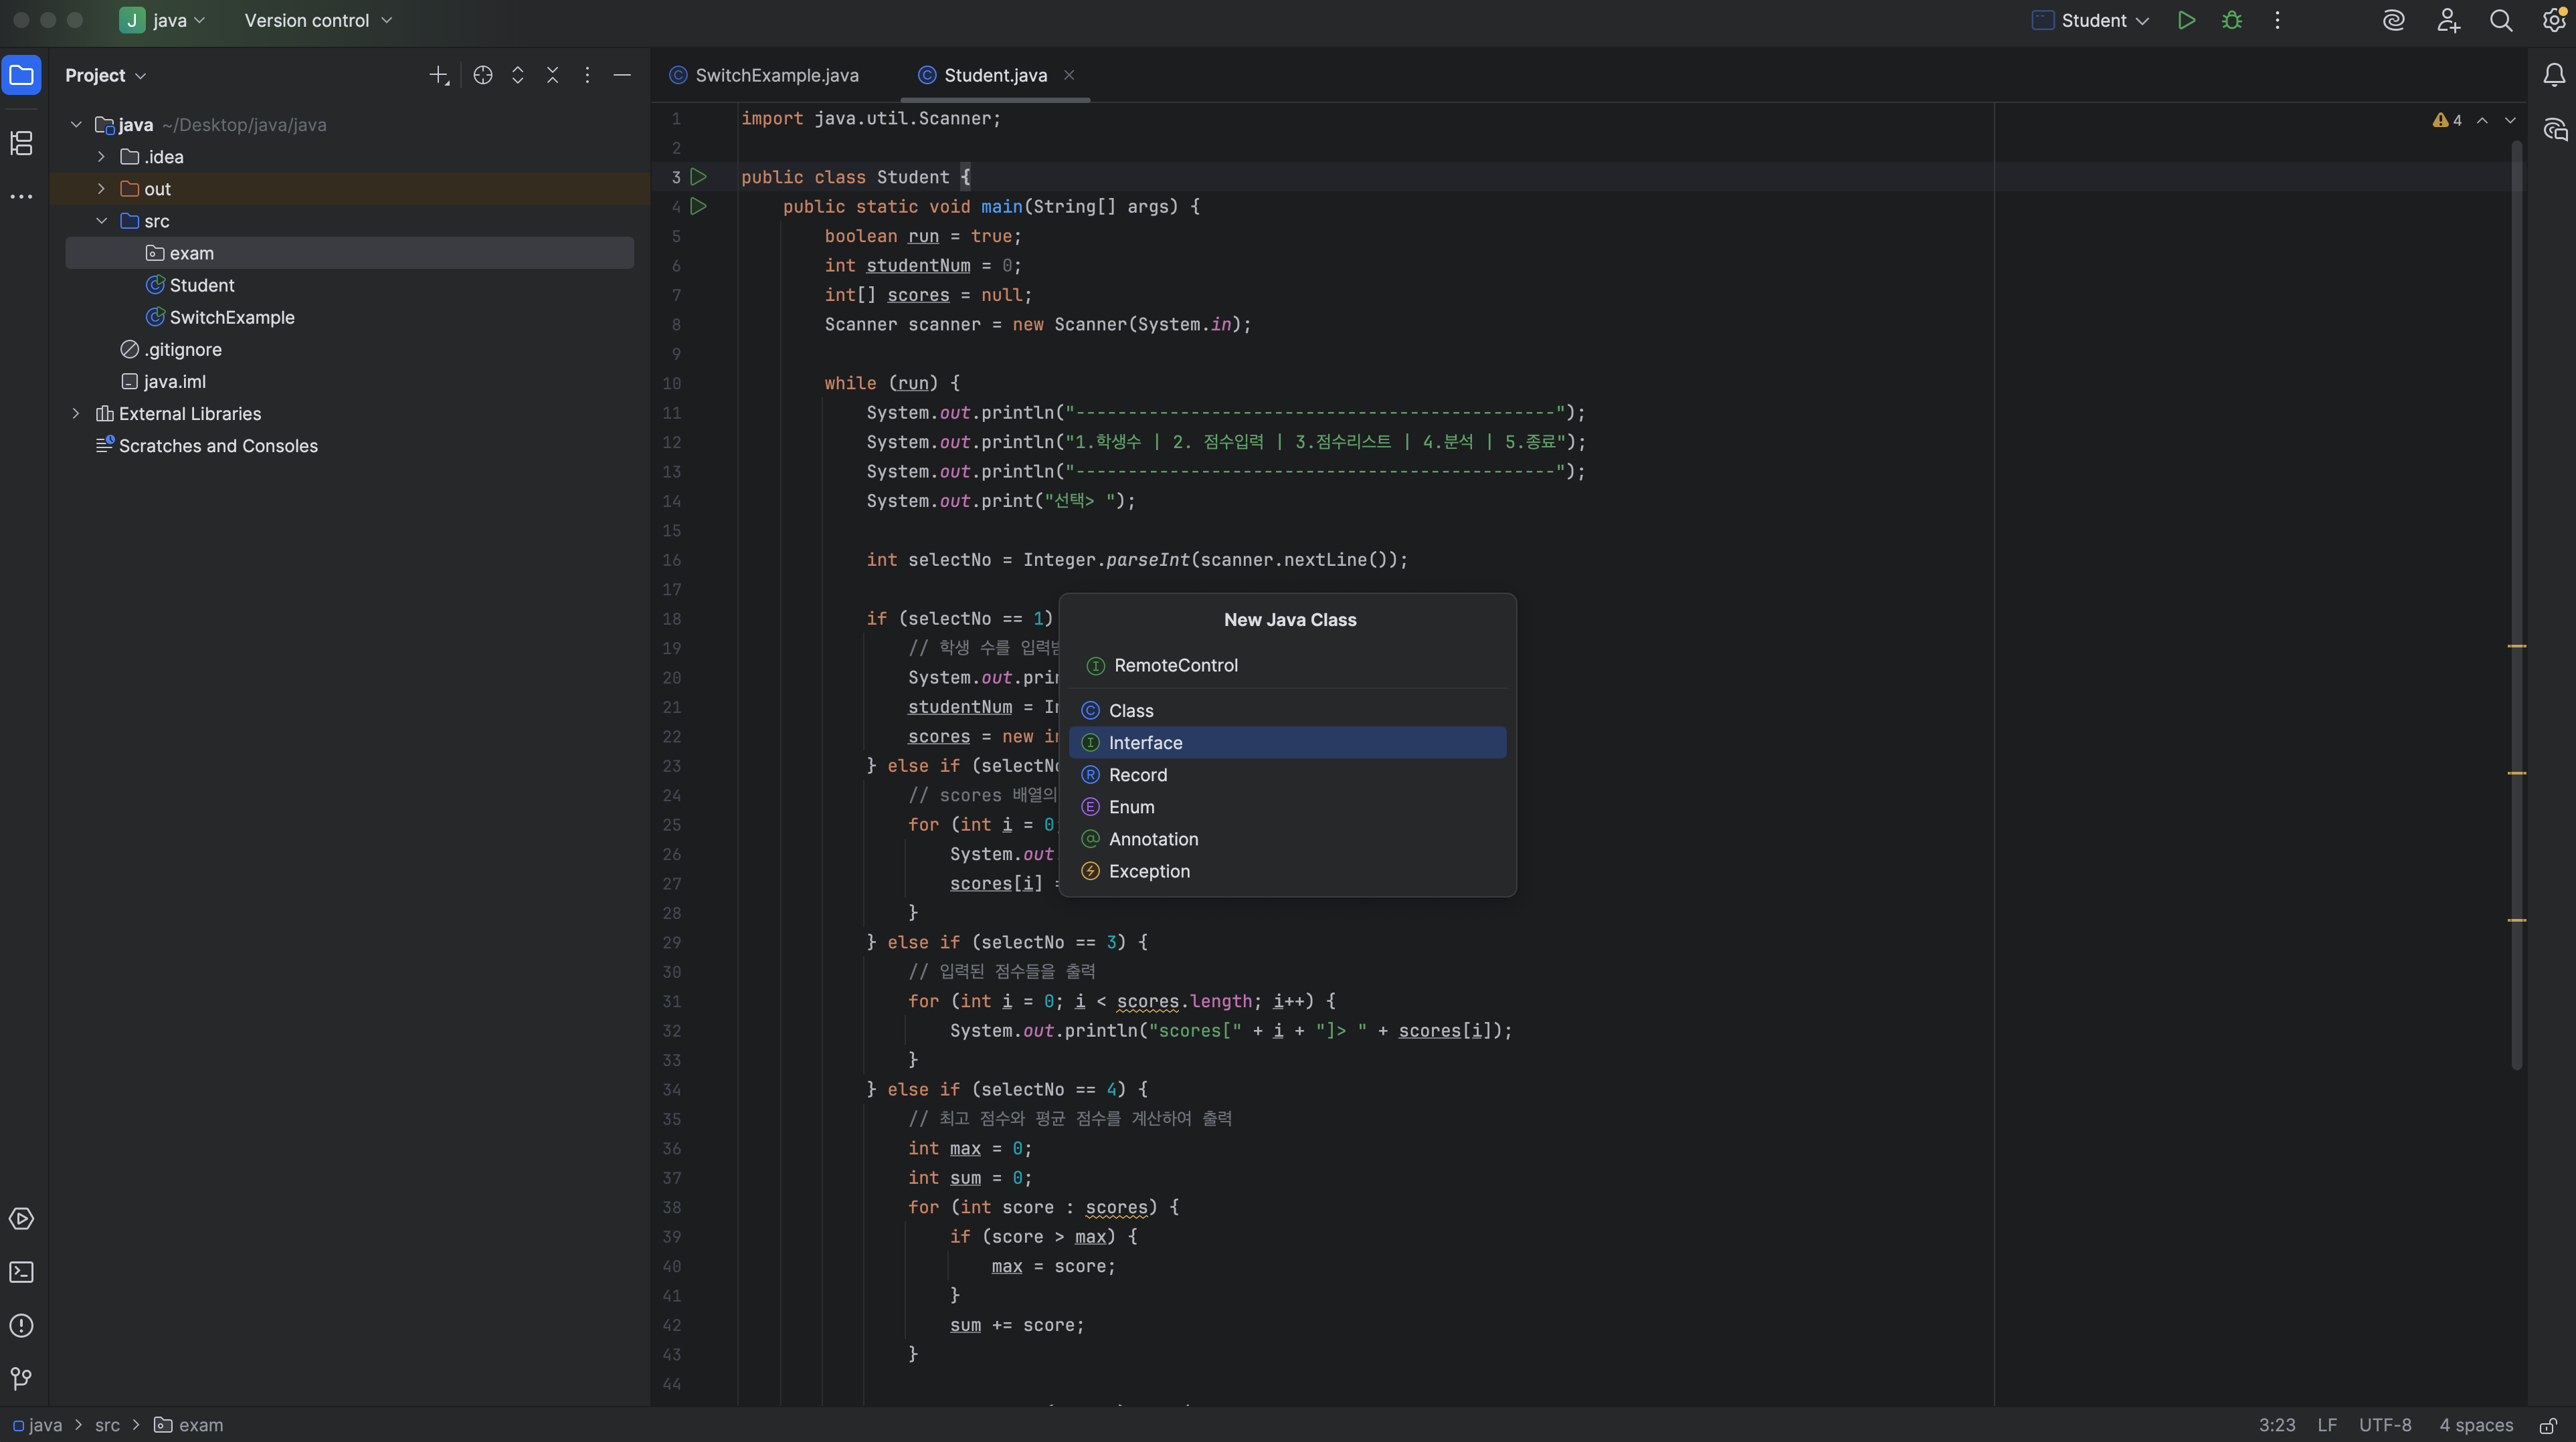The width and height of the screenshot is (2576, 1442).
Task: Click run gutter icon beside main method
Action: coord(699,207)
